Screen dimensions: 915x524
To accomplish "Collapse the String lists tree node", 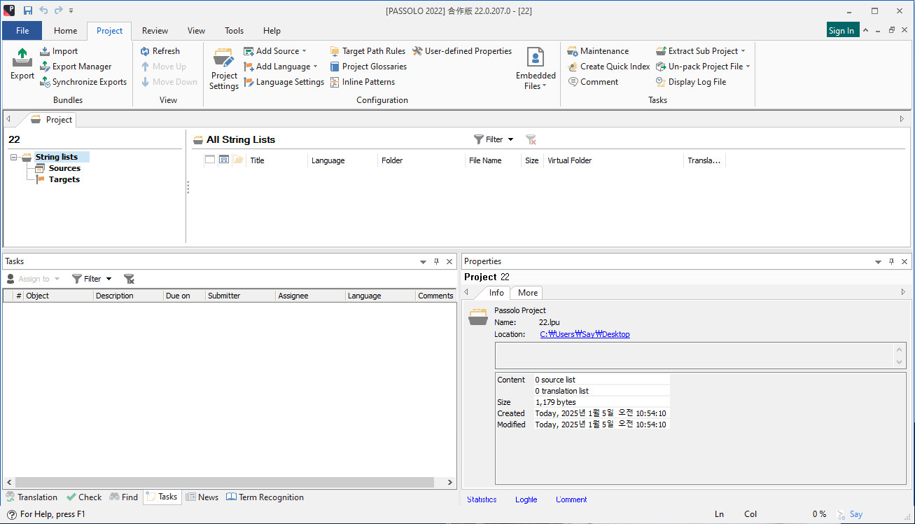I will [14, 158].
